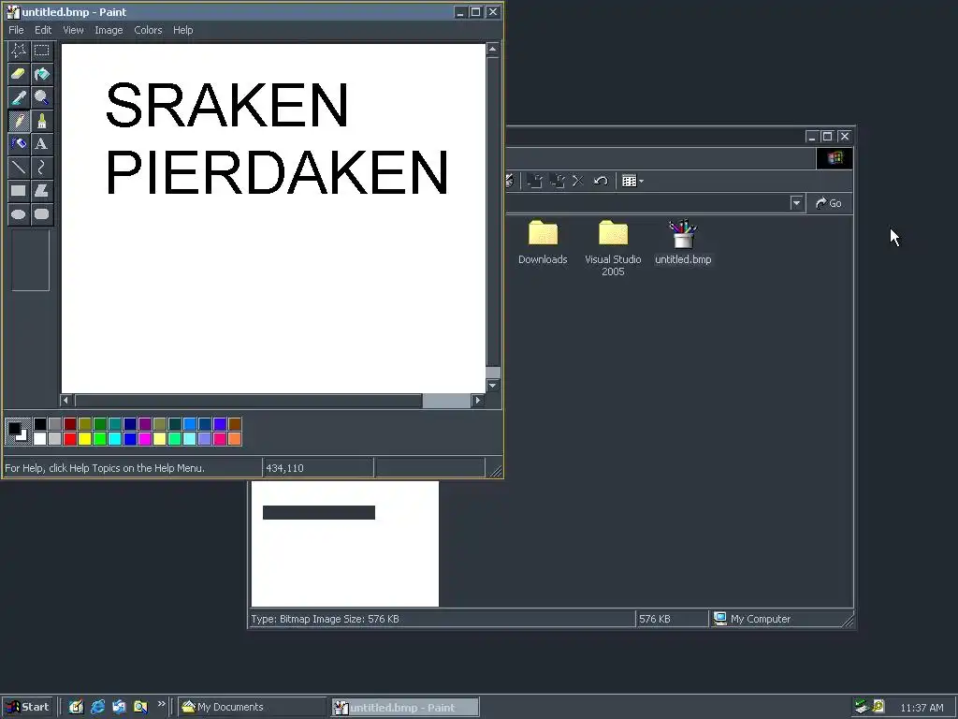This screenshot has width=958, height=719.
Task: Select the white color swatch
Action: 39,438
